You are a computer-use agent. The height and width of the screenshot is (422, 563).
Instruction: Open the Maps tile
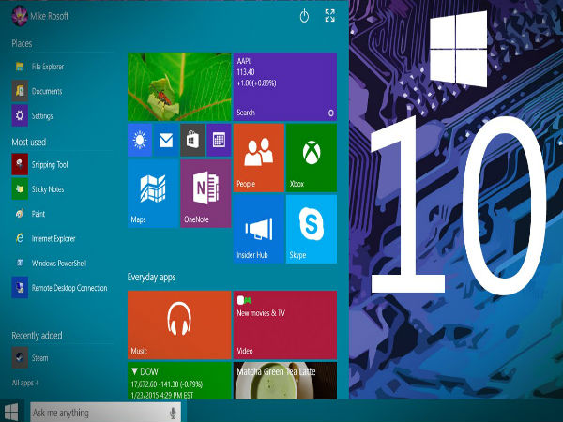(x=152, y=193)
